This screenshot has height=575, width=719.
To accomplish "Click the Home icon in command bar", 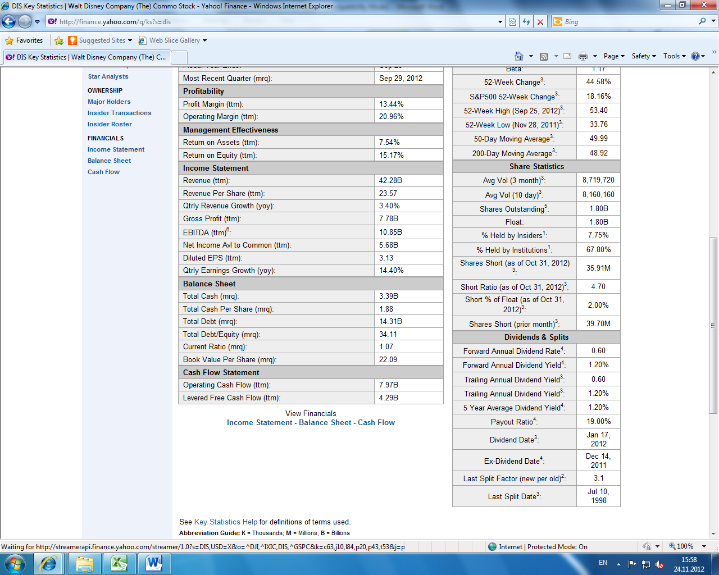I will [x=519, y=56].
